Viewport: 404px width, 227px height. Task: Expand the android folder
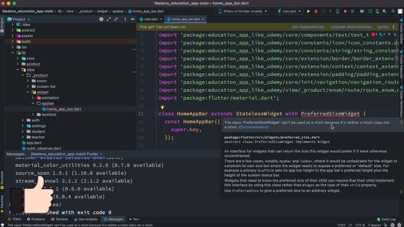point(13,30)
